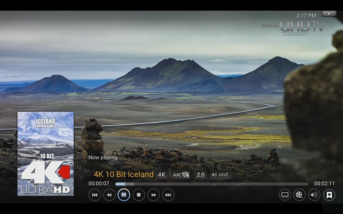Rewind the video playback
The width and height of the screenshot is (343, 214).
[x=109, y=195]
